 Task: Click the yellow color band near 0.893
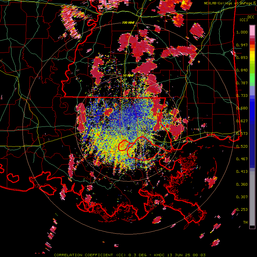click(252, 56)
